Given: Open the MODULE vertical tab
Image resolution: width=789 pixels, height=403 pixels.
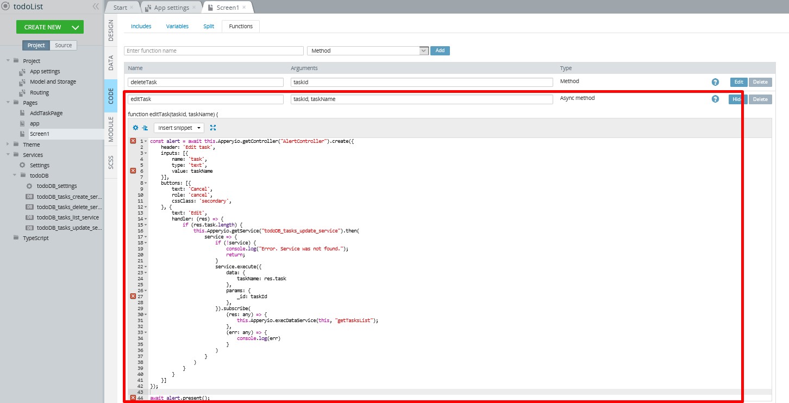Looking at the screenshot, I should coord(111,129).
